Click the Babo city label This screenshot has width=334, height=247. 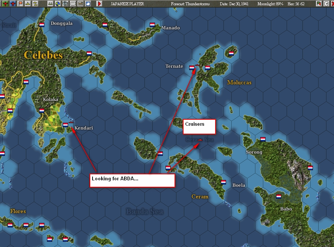pos(286,209)
